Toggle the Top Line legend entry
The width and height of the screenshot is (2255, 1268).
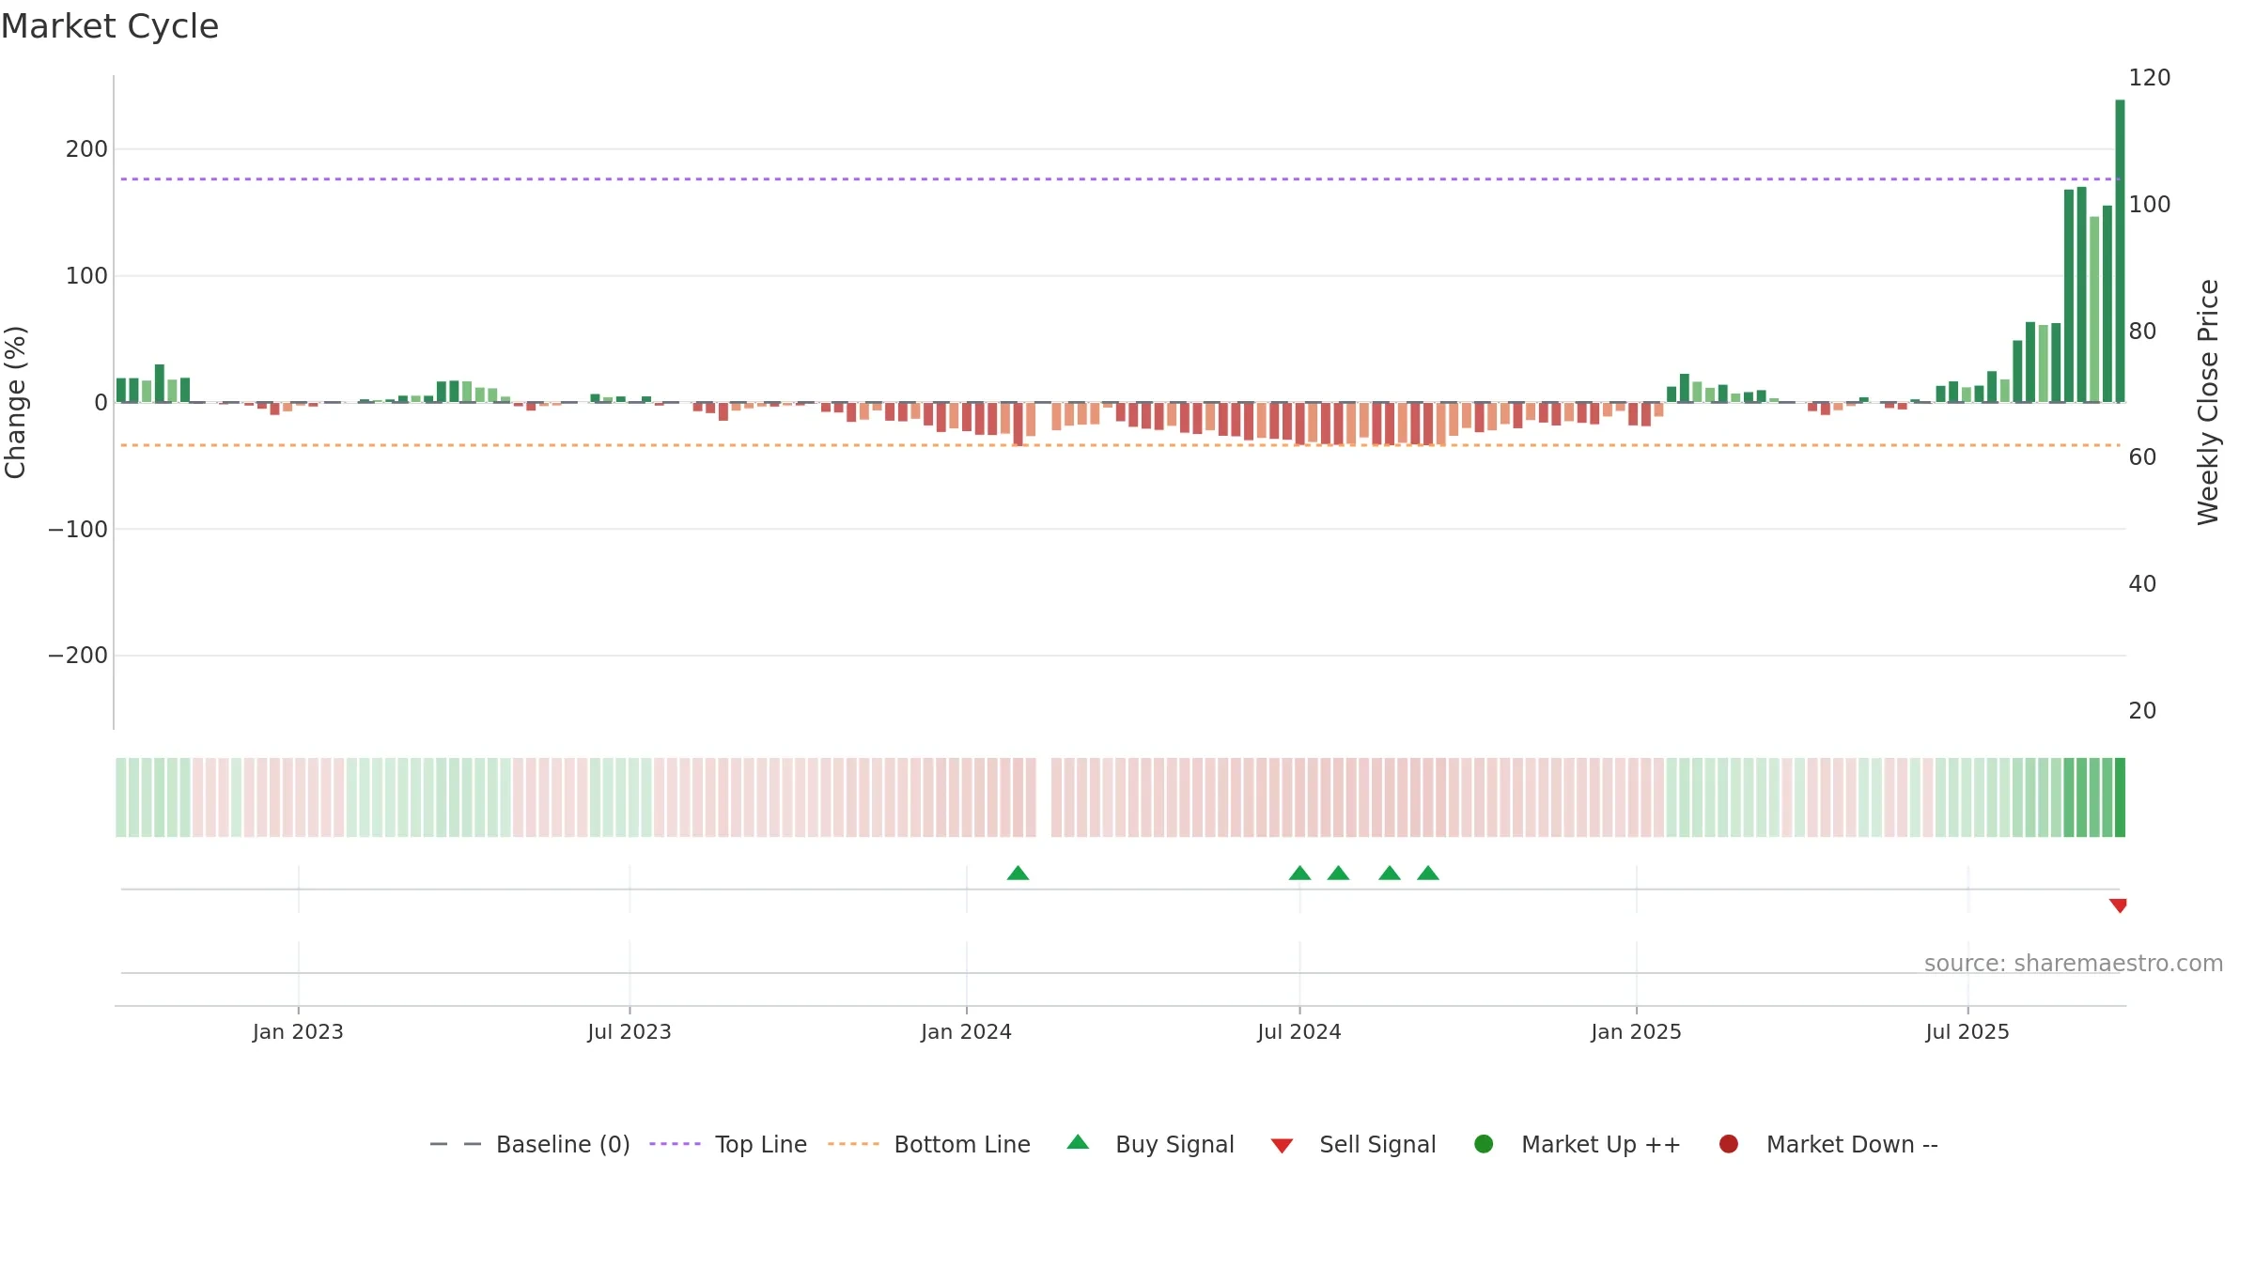[x=728, y=1144]
